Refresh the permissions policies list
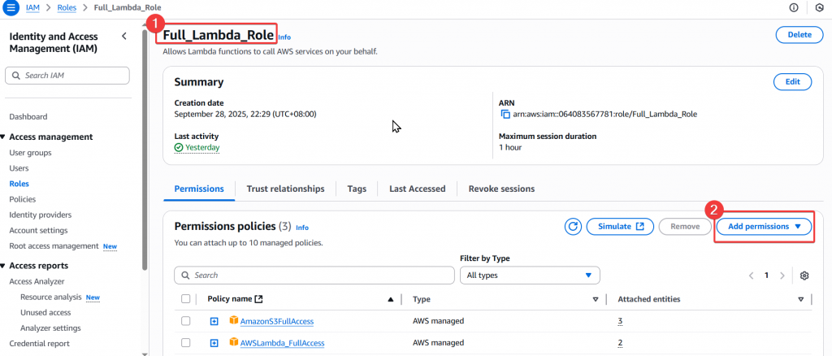 [x=573, y=227]
